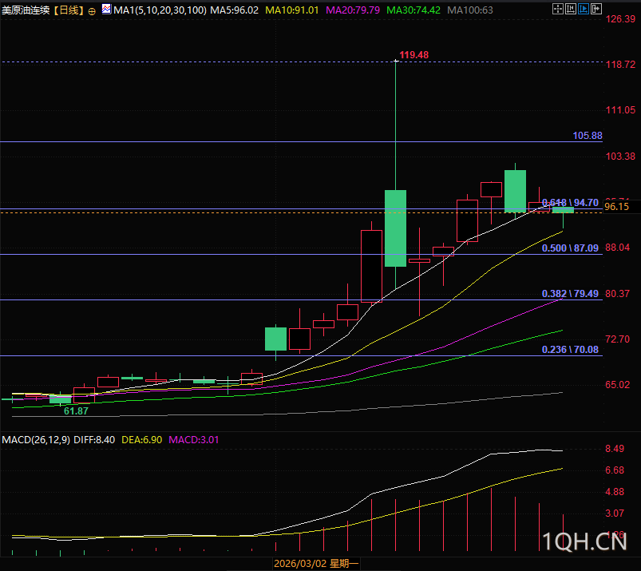Screen dimensions: 641x571
Task: Click the magenta MA20:79.79 value
Action: (x=353, y=10)
